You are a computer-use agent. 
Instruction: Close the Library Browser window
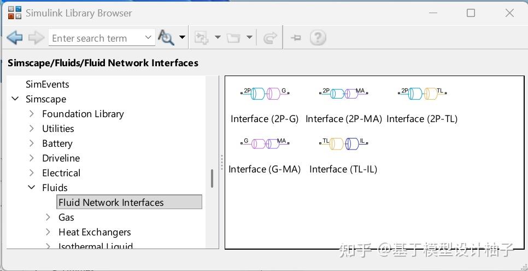point(509,13)
